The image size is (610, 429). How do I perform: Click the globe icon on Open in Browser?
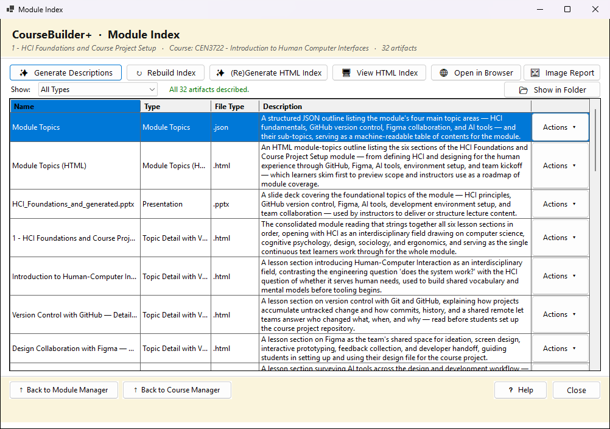click(x=443, y=73)
